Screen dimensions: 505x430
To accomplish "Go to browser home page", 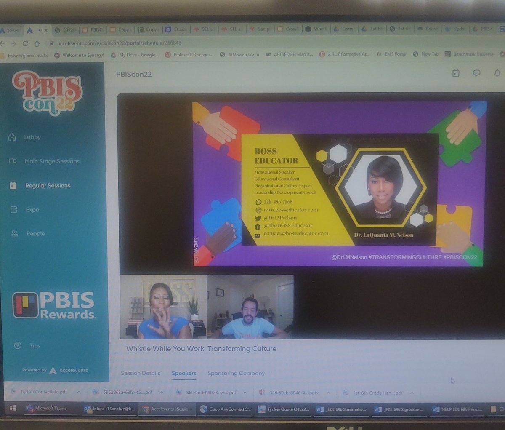I will (x=37, y=43).
